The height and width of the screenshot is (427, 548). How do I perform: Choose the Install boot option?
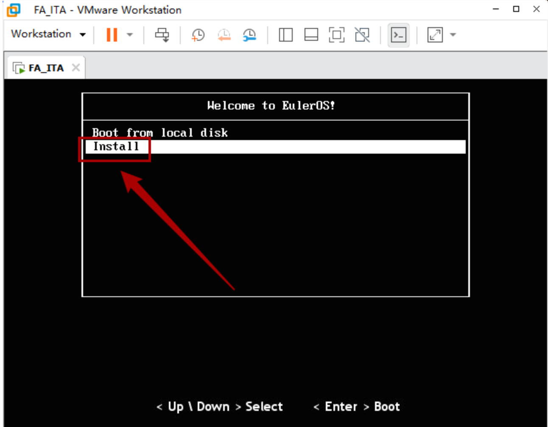click(x=276, y=146)
